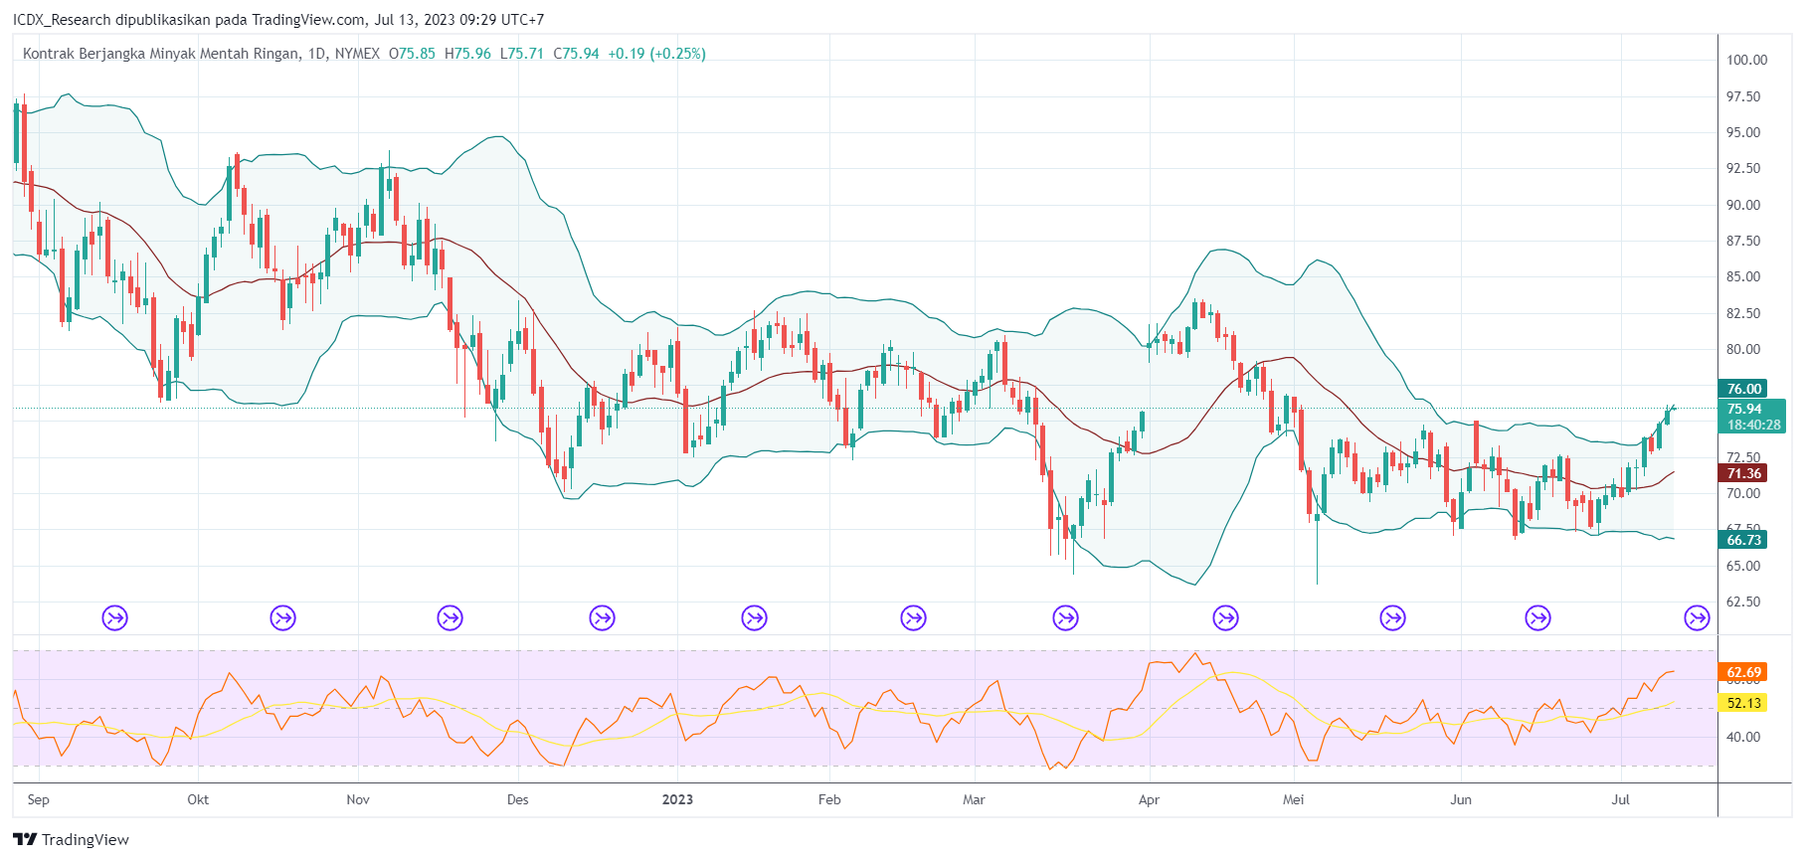Click the close value C75.94
The image size is (1805, 861).
click(577, 54)
